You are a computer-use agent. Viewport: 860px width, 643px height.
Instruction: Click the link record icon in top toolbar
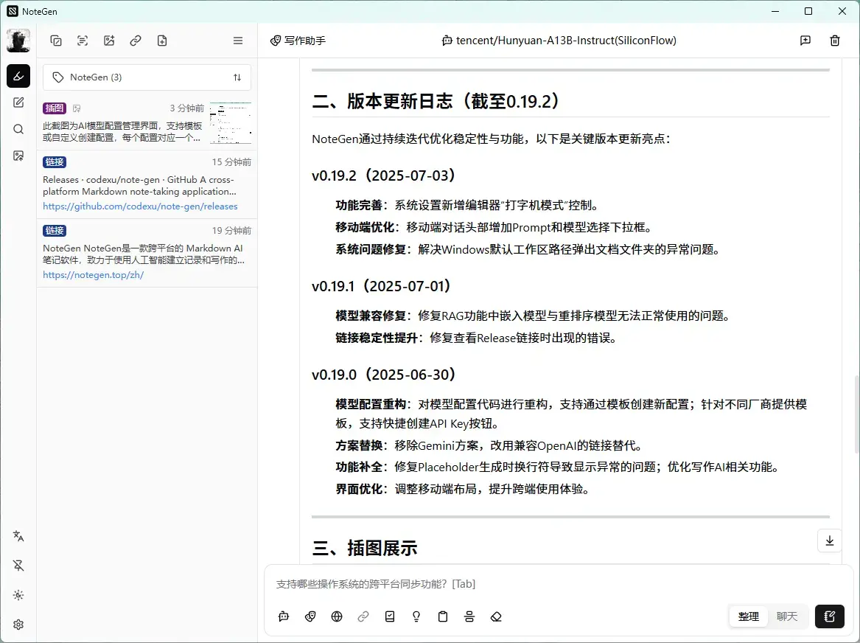[x=136, y=41]
